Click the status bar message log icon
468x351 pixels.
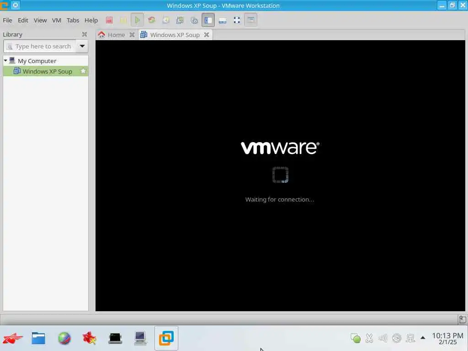pyautogui.click(x=463, y=319)
